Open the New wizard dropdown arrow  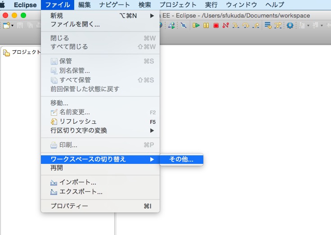coord(12,26)
